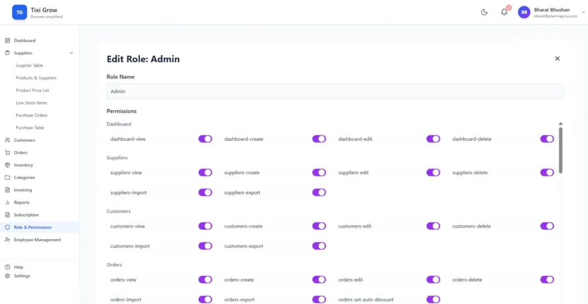Switch off orders-set-auto-discount permission
This screenshot has height=304, width=588.
pos(433,299)
